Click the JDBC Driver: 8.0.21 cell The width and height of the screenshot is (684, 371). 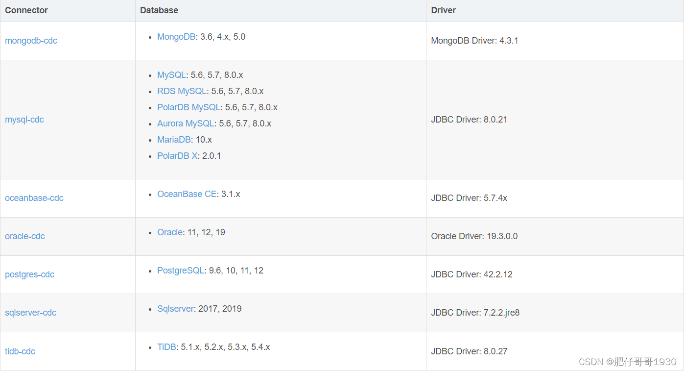[555, 120]
